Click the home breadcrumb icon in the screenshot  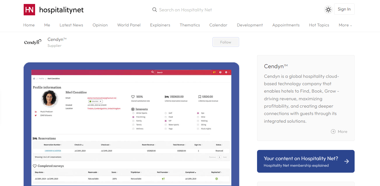(x=34, y=78)
